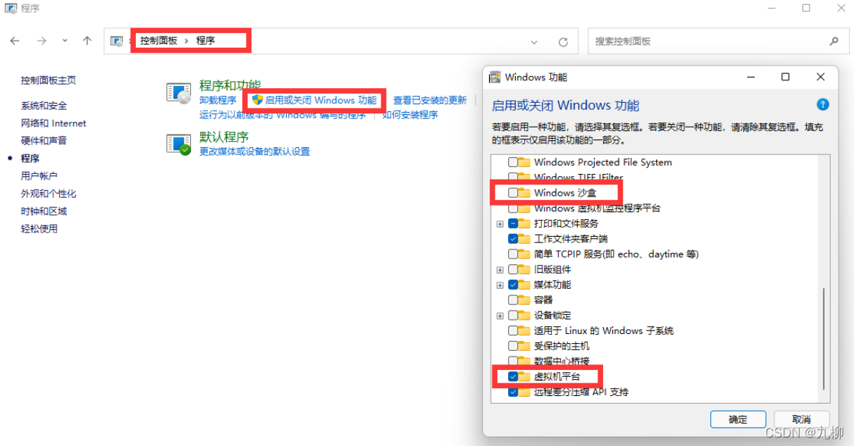Check the 旧版组件 checkbox
This screenshot has width=854, height=446.
[x=513, y=269]
